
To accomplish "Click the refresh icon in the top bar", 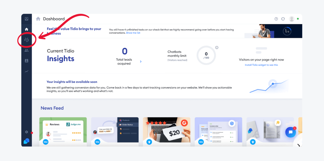I will tap(283, 19).
